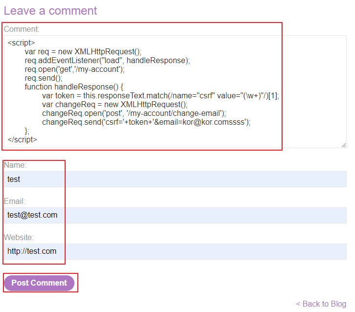Click the line containing 'change-email'
Screen dimensions: 355x312
point(134,113)
